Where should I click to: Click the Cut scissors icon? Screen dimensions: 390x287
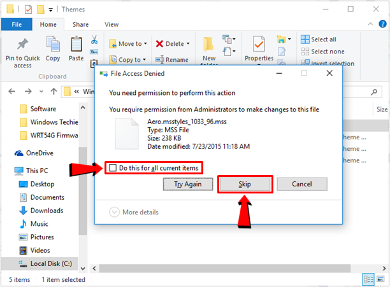point(94,39)
